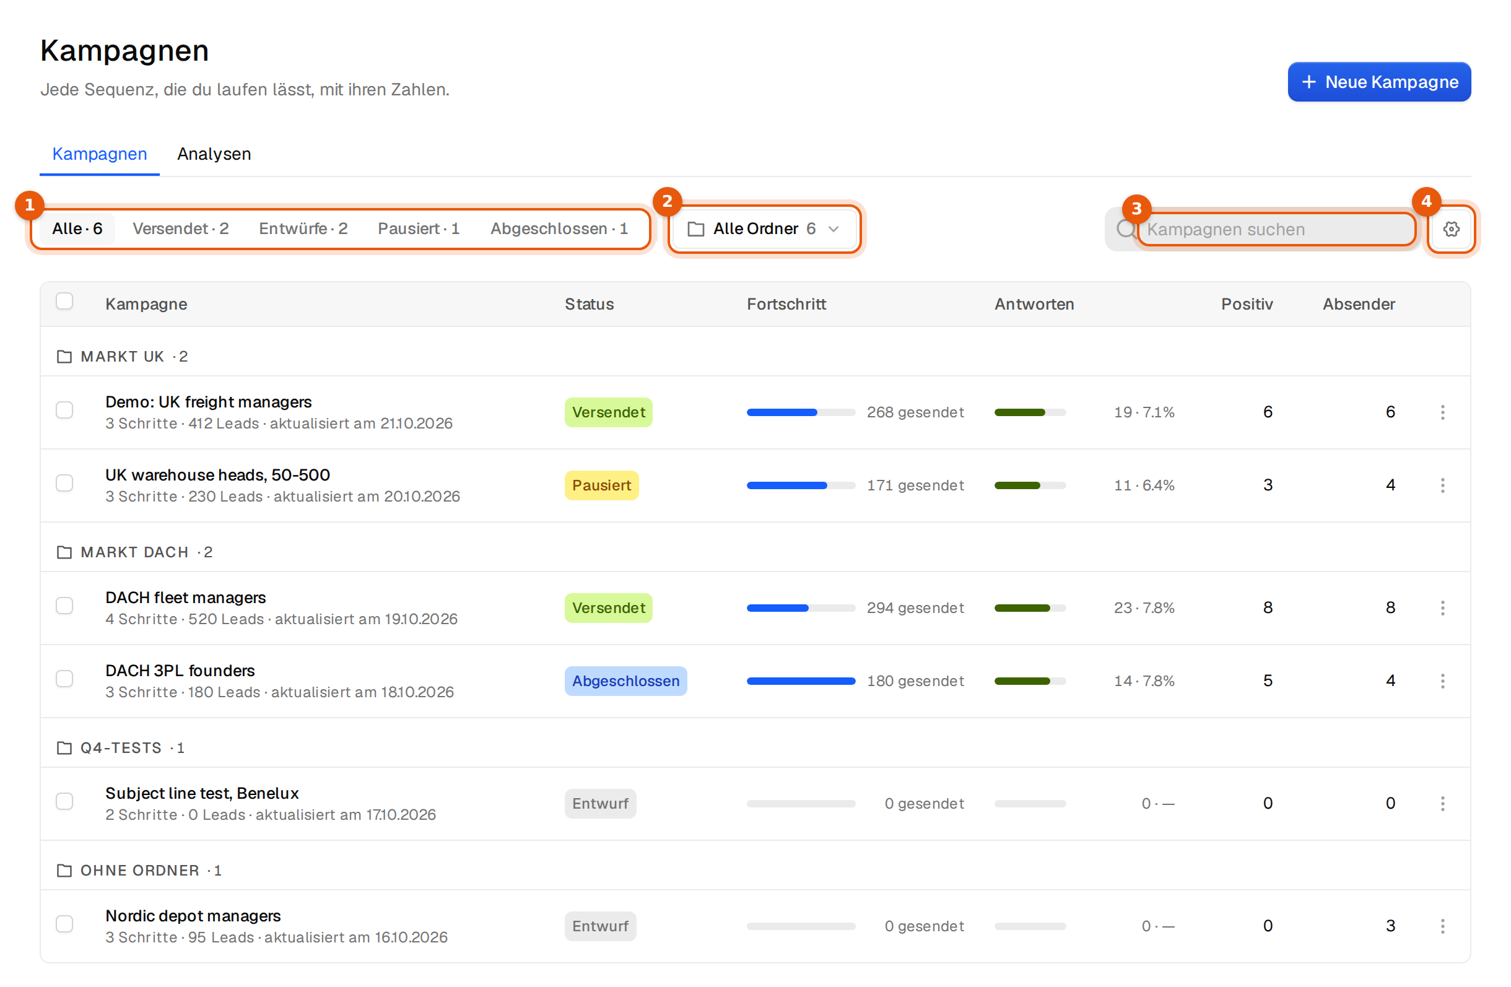Image resolution: width=1511 pixels, height=987 pixels.
Task: Show all campaigns with Alle · 6
Action: click(x=77, y=228)
